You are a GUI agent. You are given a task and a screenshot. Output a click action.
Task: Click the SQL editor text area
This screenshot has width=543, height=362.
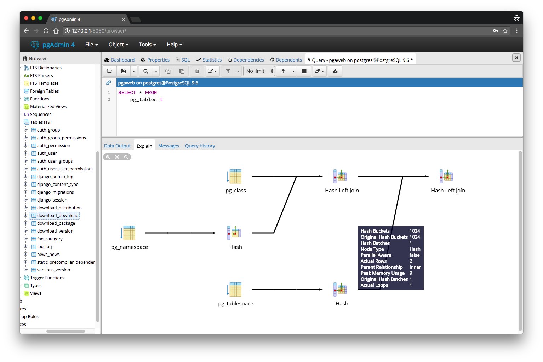pyautogui.click(x=311, y=113)
